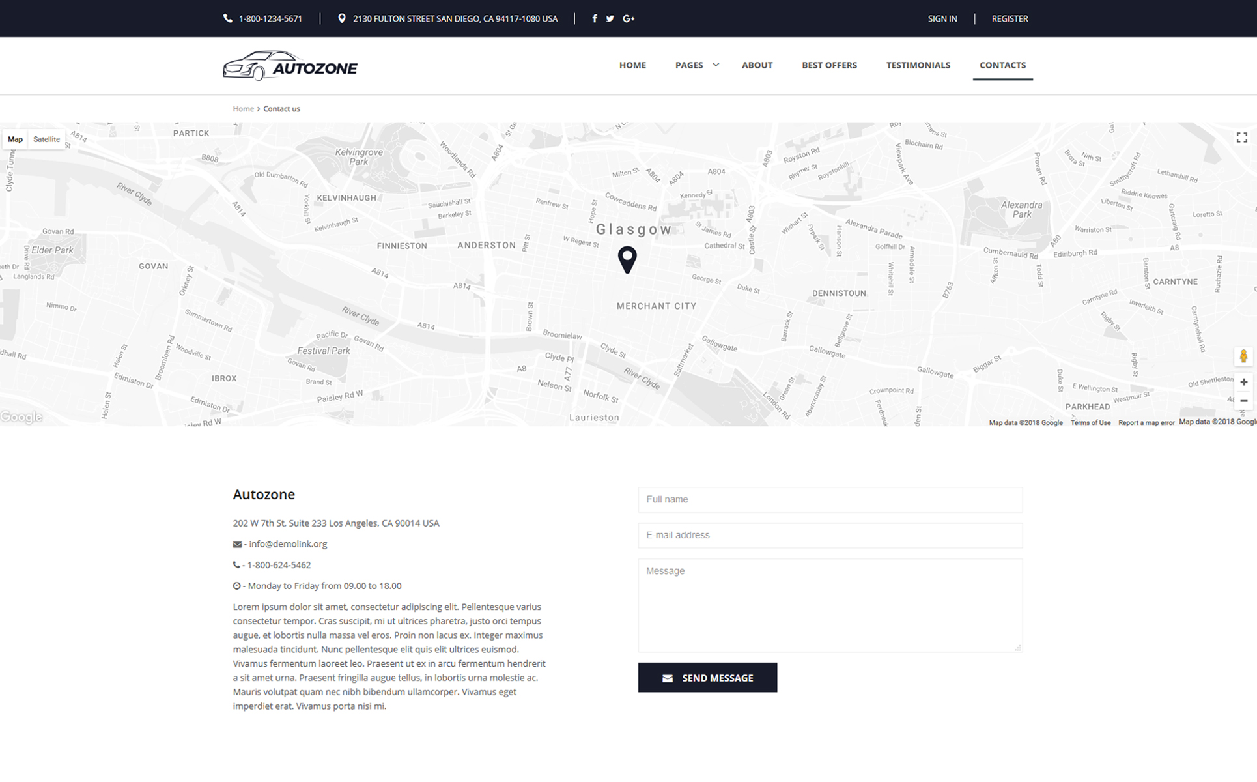
Task: Open the Pages menu item
Action: pyautogui.click(x=689, y=65)
